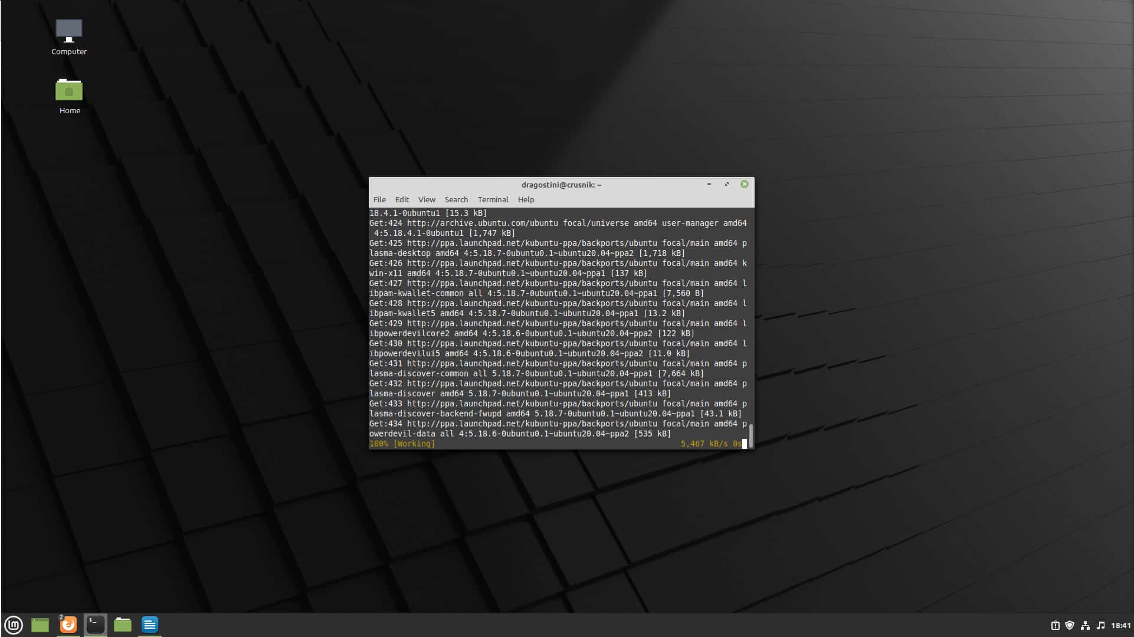Open the Help menu in terminal

[526, 199]
